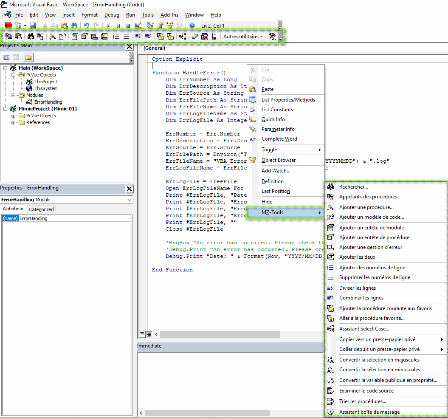Paste clipboard contents from the toolbar
The image size is (448, 418).
[64, 25]
